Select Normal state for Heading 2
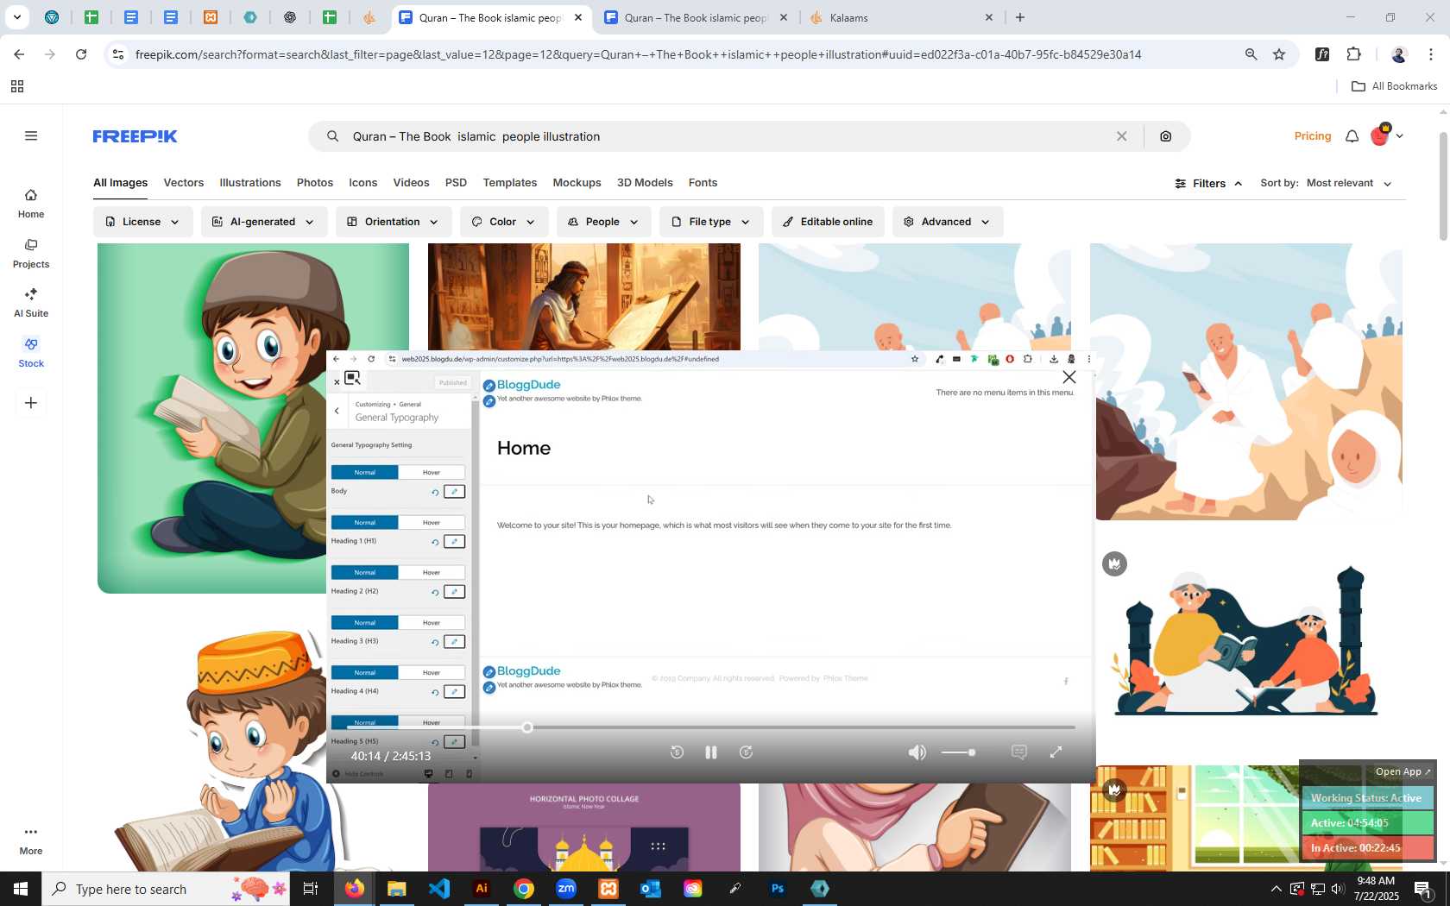This screenshot has height=906, width=1450. pos(364,572)
